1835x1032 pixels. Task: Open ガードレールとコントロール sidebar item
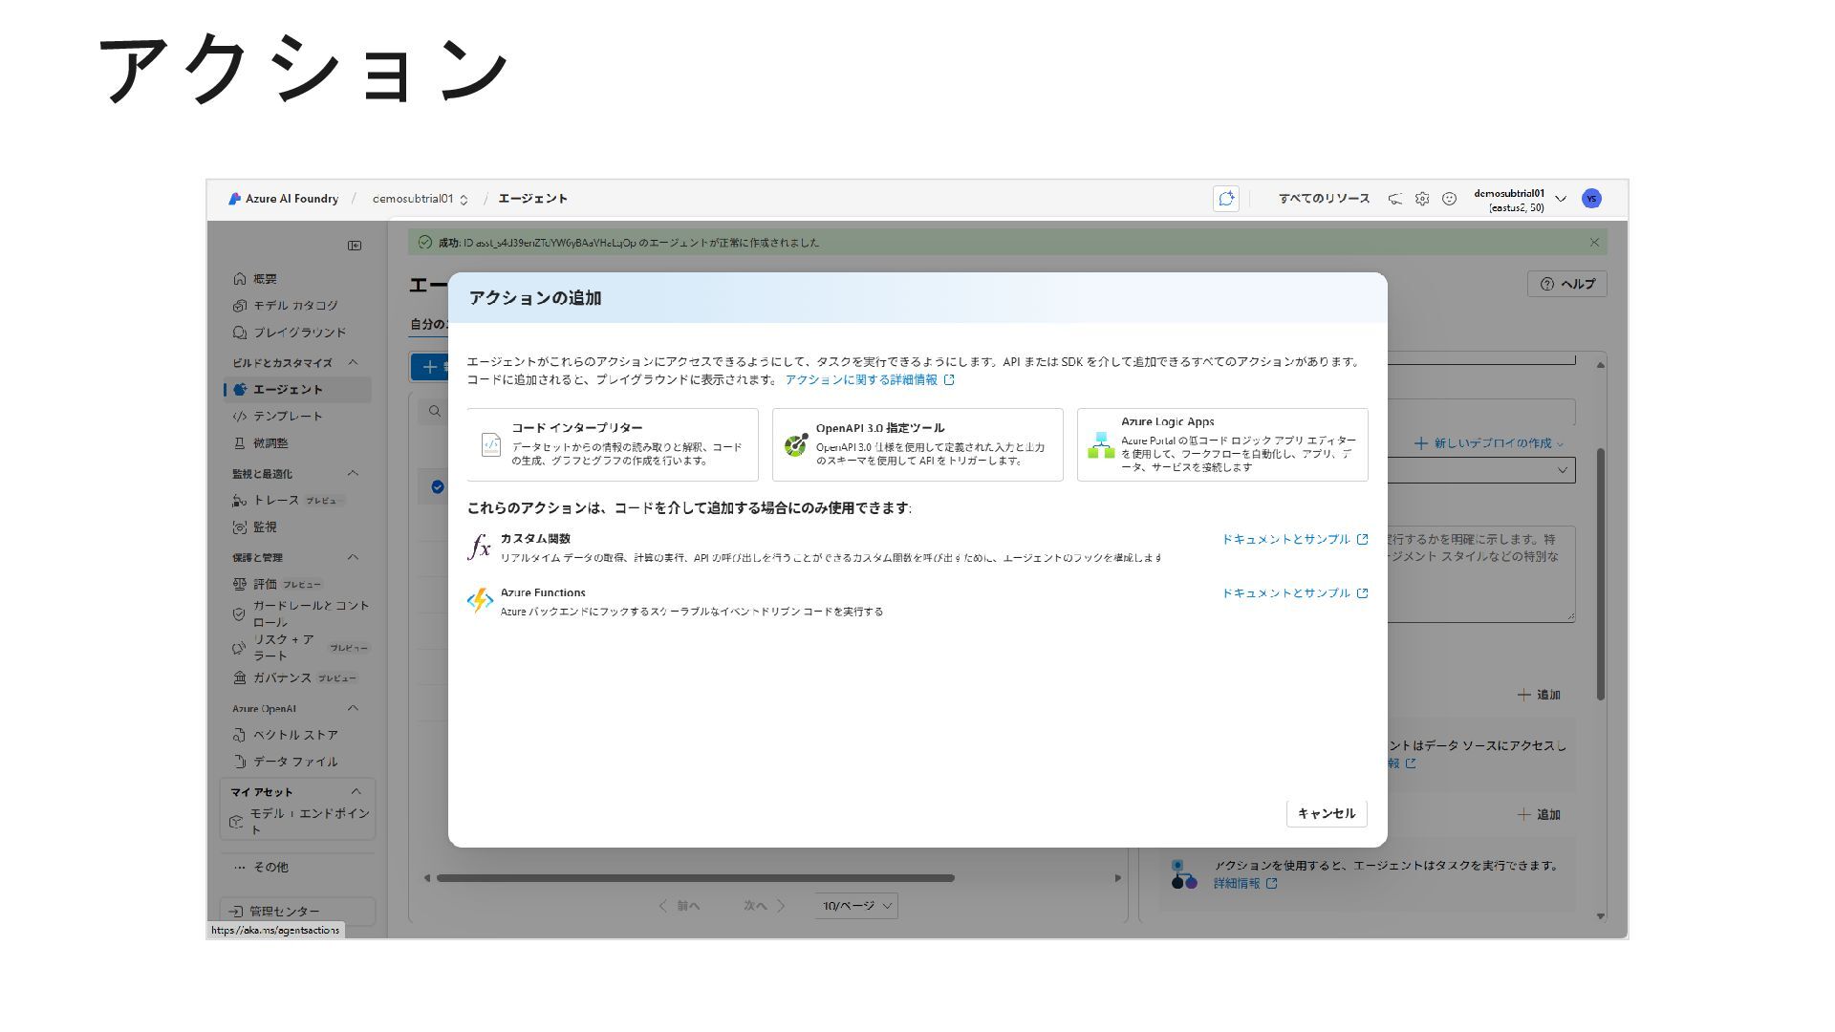[x=298, y=613]
